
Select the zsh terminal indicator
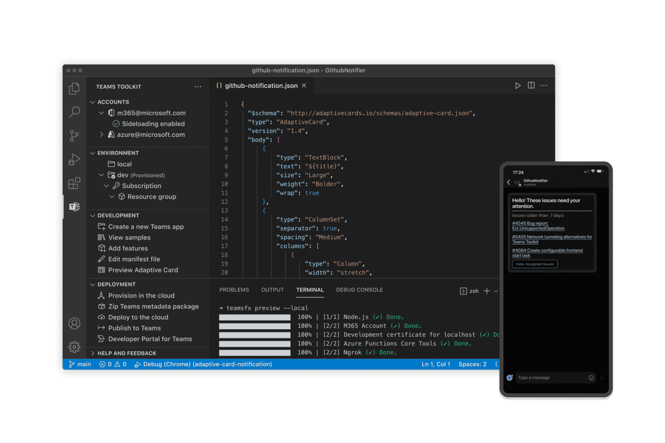point(469,291)
